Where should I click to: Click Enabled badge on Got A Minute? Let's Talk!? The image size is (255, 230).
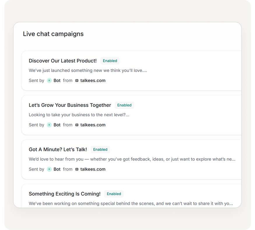(100, 149)
